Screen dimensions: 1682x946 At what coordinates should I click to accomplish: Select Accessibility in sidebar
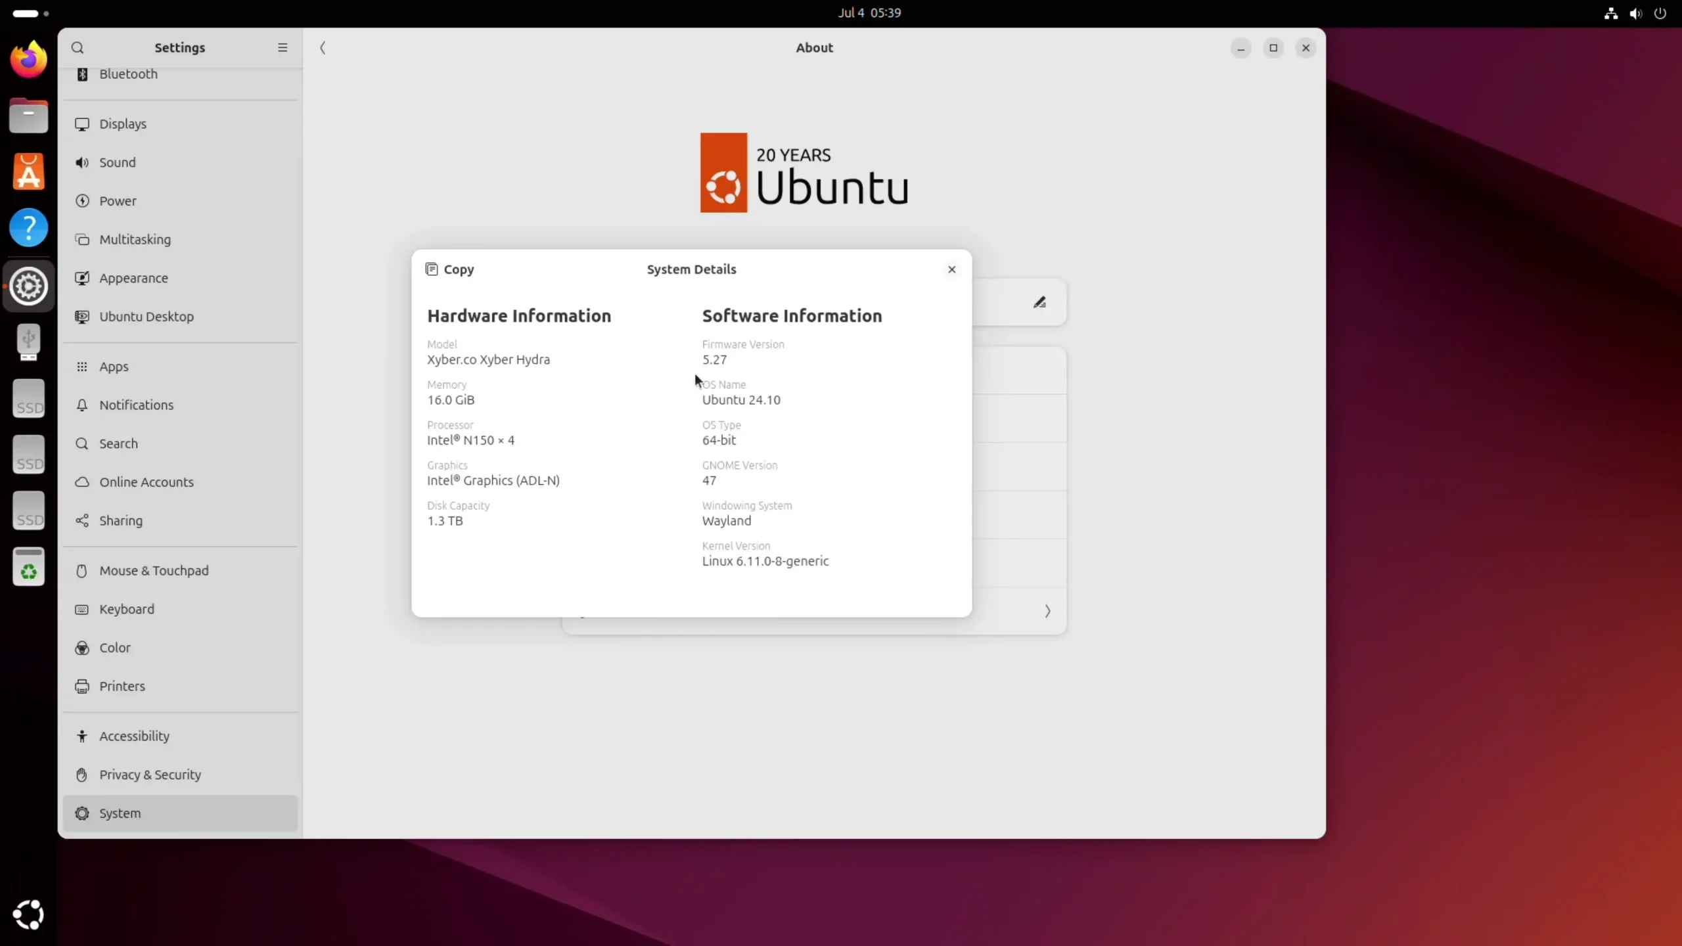(x=181, y=736)
